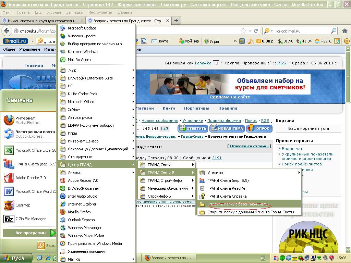Go to forum page 146
This screenshot has height=263, width=351.
point(155,129)
